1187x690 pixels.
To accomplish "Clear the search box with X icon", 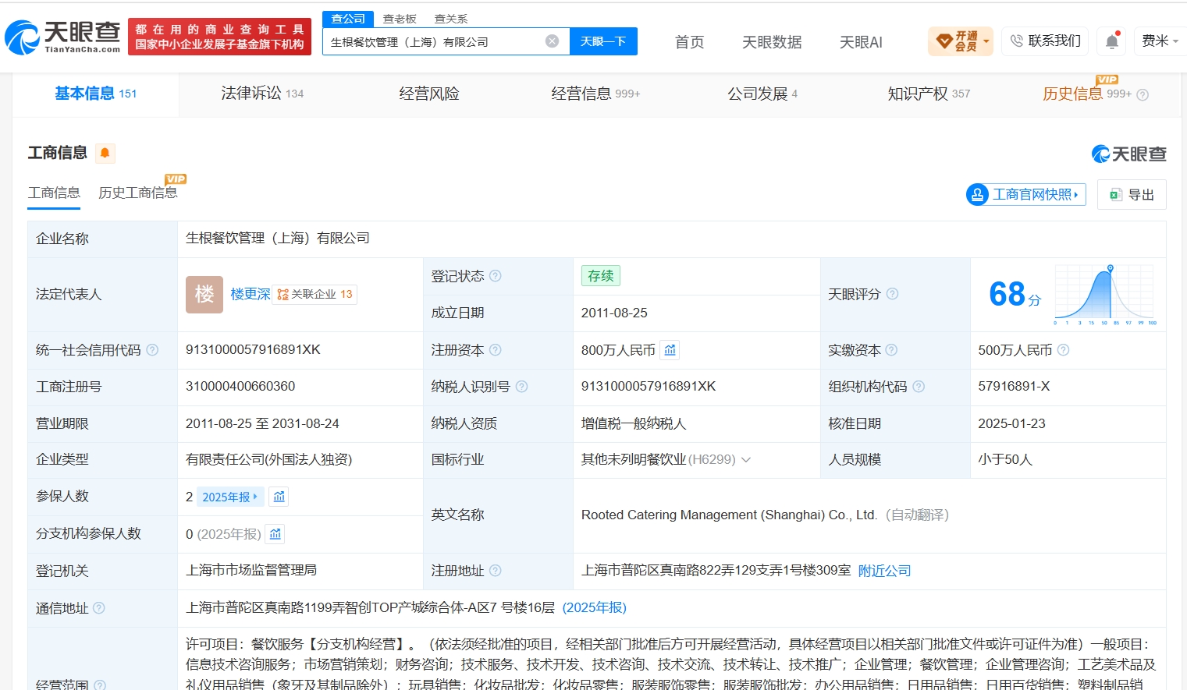I will [552, 41].
